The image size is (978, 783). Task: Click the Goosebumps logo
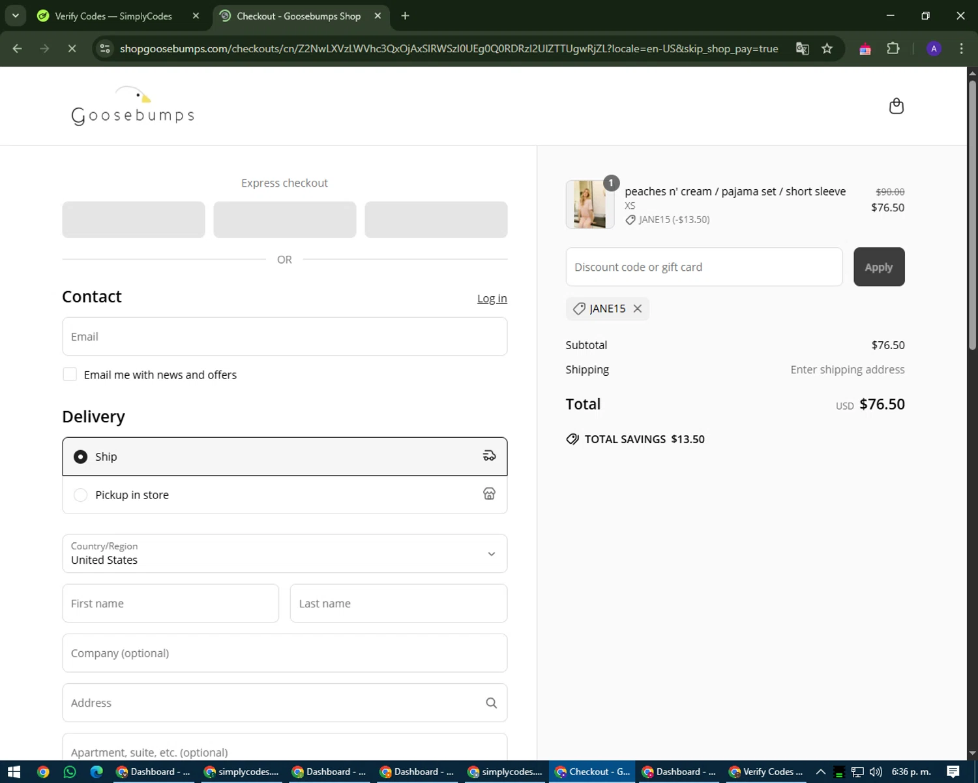coord(133,106)
